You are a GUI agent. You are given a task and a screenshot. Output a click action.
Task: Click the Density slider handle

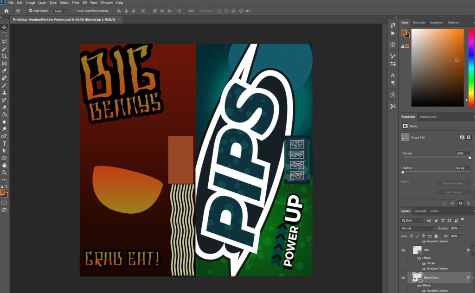click(x=470, y=158)
